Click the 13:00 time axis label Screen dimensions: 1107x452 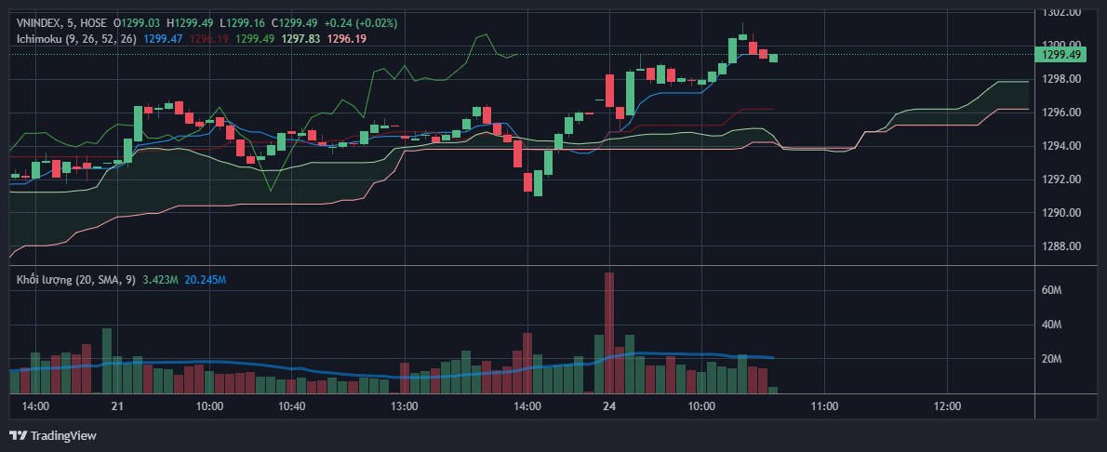[x=403, y=406]
